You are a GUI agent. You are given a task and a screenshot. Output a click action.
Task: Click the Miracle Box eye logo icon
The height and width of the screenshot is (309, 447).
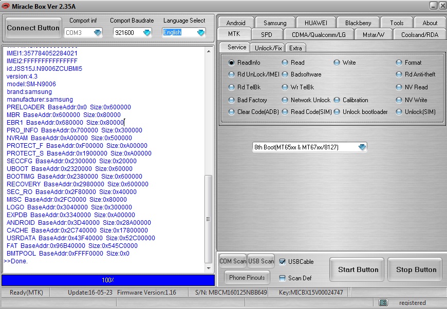pyautogui.click(x=6, y=6)
